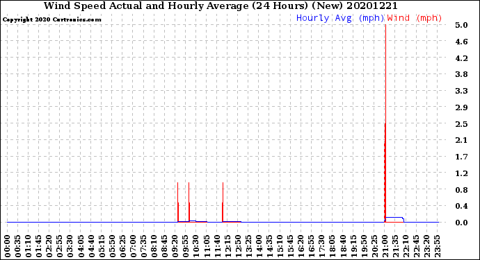Click the 20:25 time label

point(375,246)
